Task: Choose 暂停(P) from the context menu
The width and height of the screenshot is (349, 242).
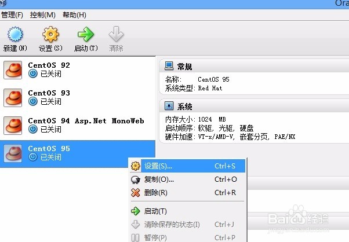Action: click(x=188, y=237)
